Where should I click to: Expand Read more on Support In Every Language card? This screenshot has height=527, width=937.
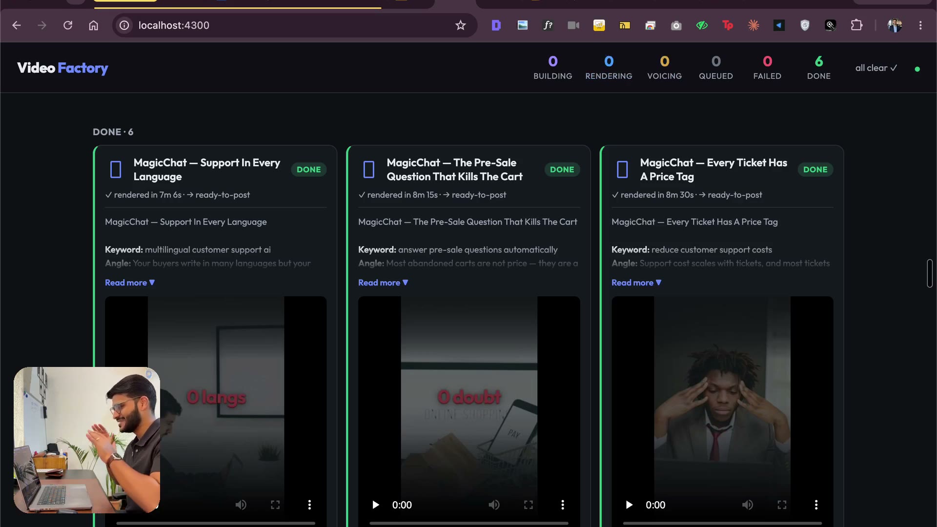click(130, 283)
